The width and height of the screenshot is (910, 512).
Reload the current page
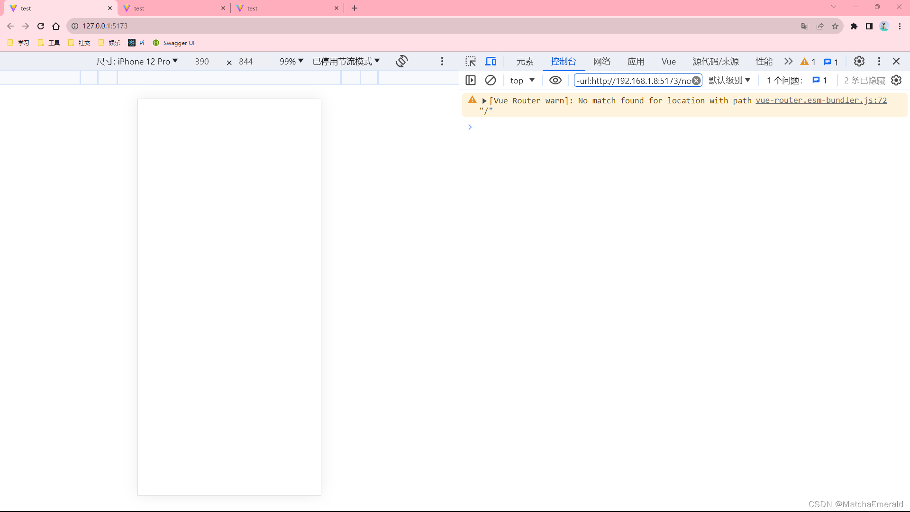point(41,26)
